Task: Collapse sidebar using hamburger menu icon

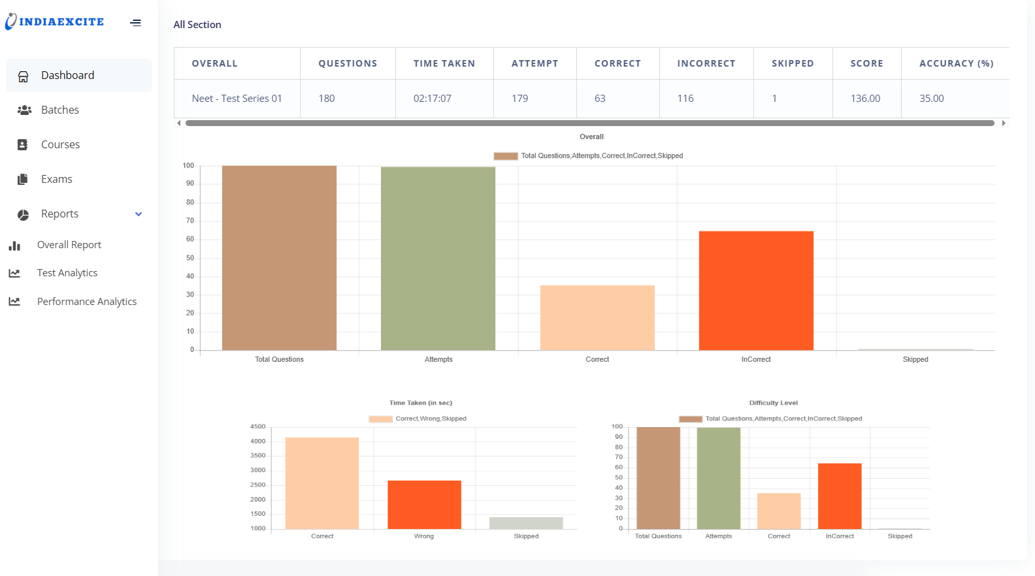Action: 135,23
